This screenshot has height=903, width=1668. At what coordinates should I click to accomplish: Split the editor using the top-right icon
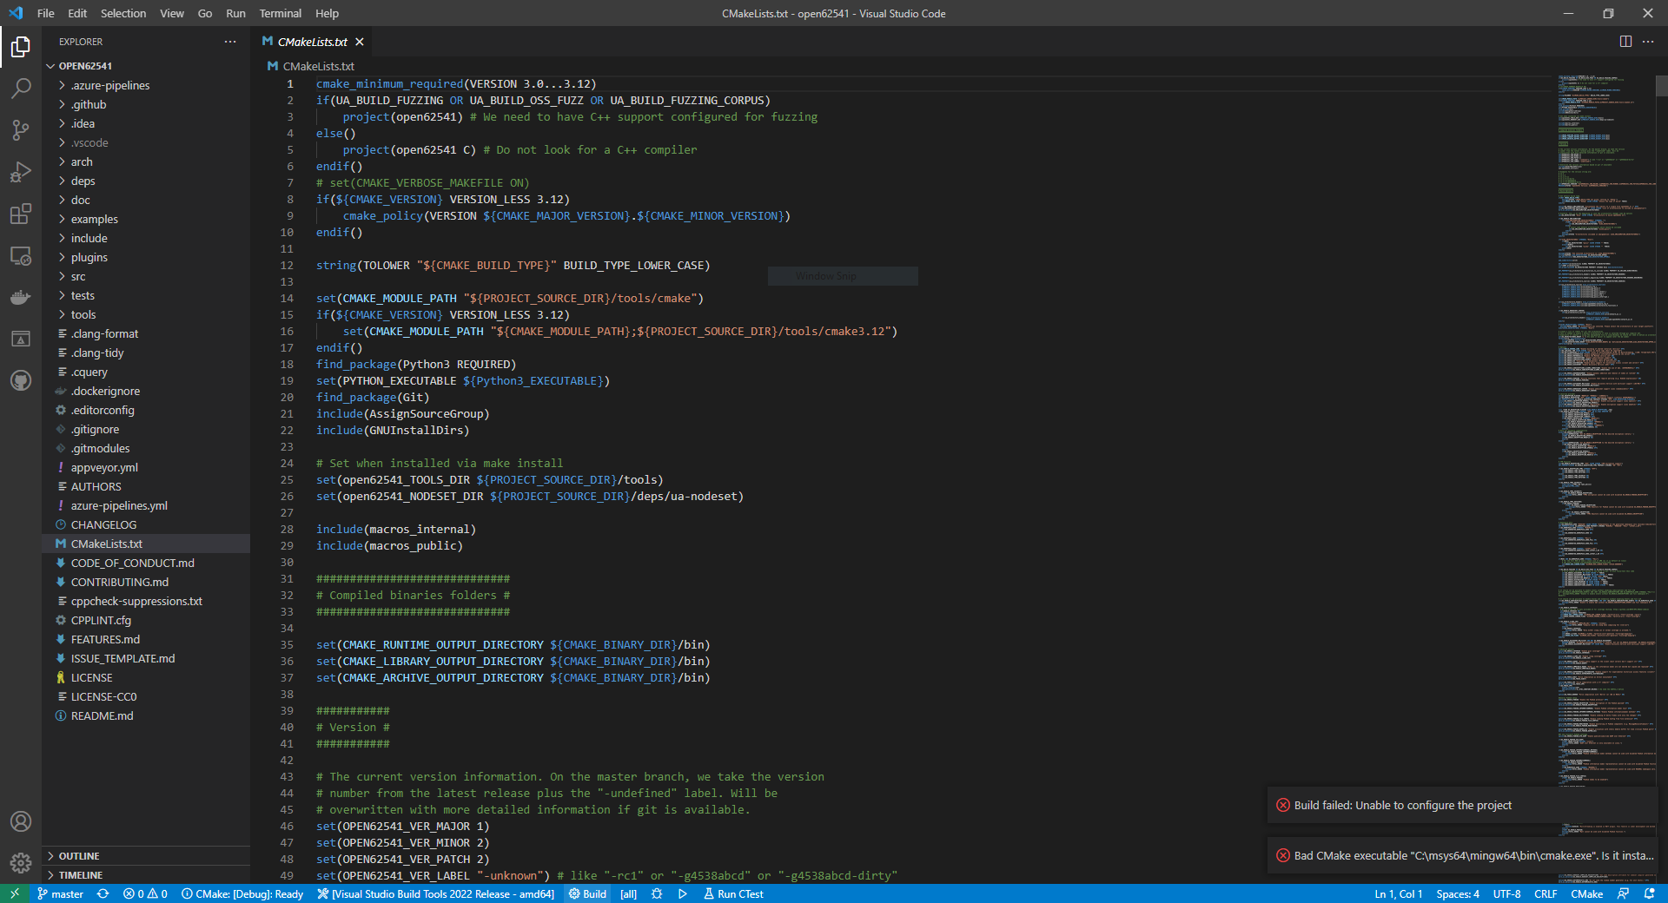pyautogui.click(x=1625, y=41)
